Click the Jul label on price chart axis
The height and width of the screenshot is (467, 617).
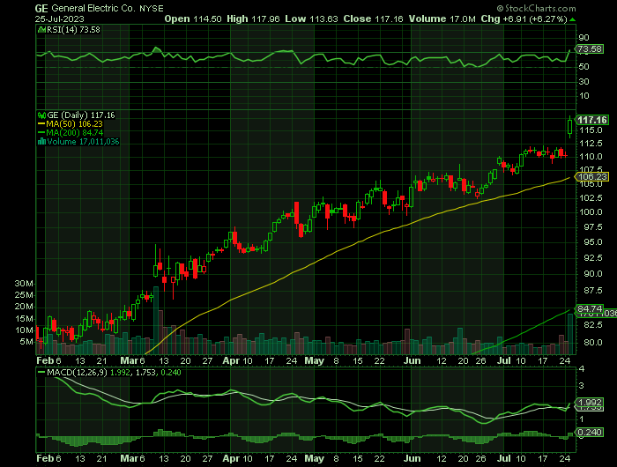tap(504, 360)
